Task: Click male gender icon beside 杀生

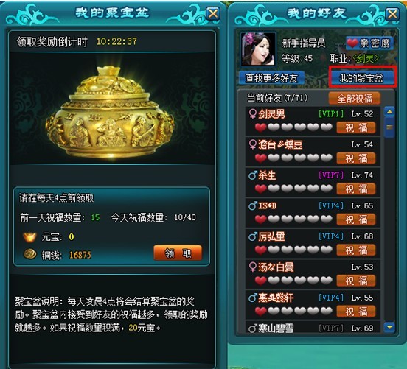Action: pyautogui.click(x=252, y=175)
